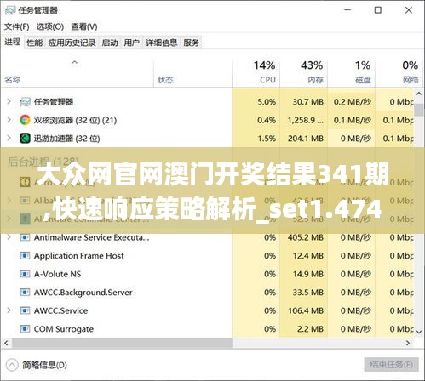Click the 结束任务(E) button

[x=391, y=364]
